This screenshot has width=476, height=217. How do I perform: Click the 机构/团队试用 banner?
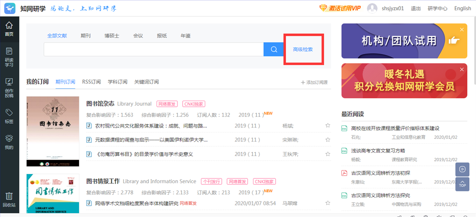click(404, 41)
